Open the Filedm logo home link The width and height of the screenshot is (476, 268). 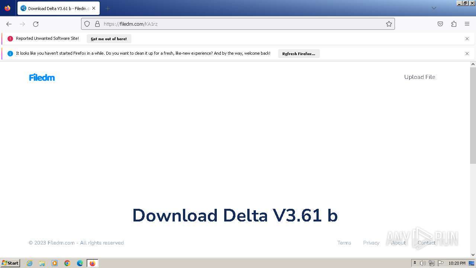[42, 77]
